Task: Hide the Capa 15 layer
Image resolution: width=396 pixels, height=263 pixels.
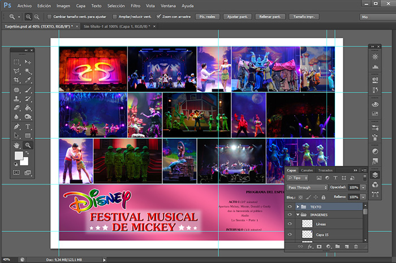Action: (290, 234)
